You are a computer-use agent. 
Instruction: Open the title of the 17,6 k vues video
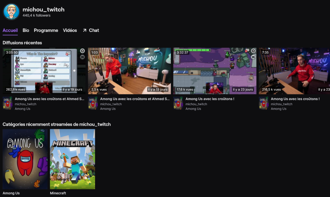point(210,99)
